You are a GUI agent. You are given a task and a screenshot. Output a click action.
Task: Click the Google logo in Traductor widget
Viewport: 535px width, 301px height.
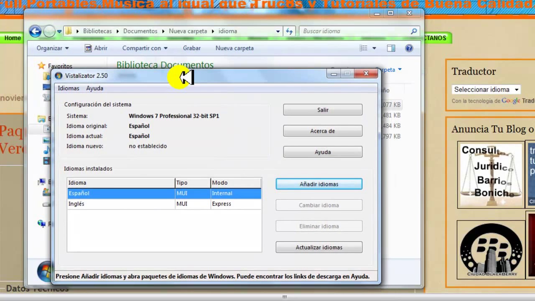pyautogui.click(x=511, y=101)
